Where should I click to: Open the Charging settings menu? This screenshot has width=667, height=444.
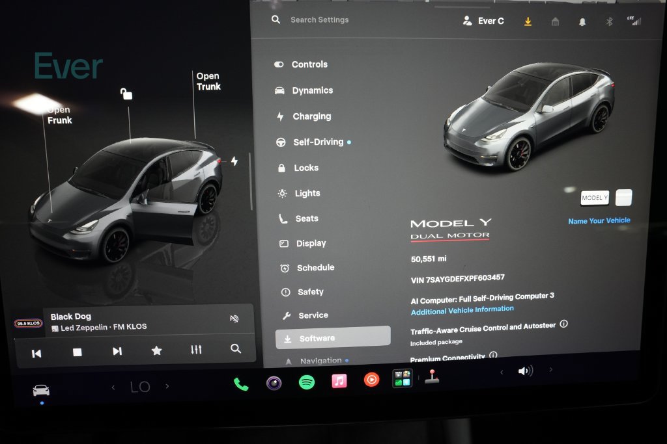pyautogui.click(x=304, y=116)
